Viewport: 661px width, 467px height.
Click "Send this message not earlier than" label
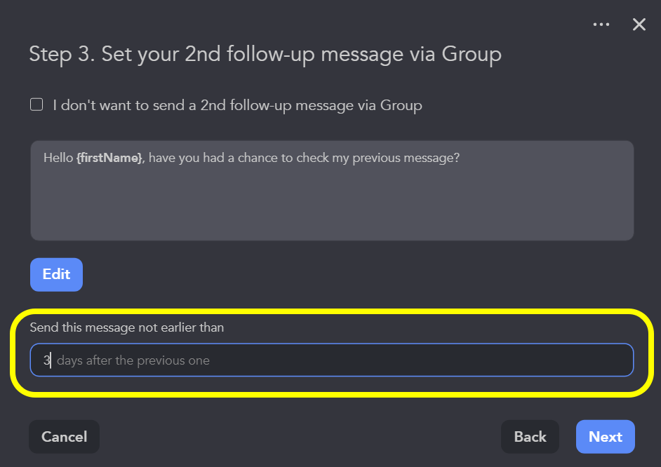coord(127,327)
